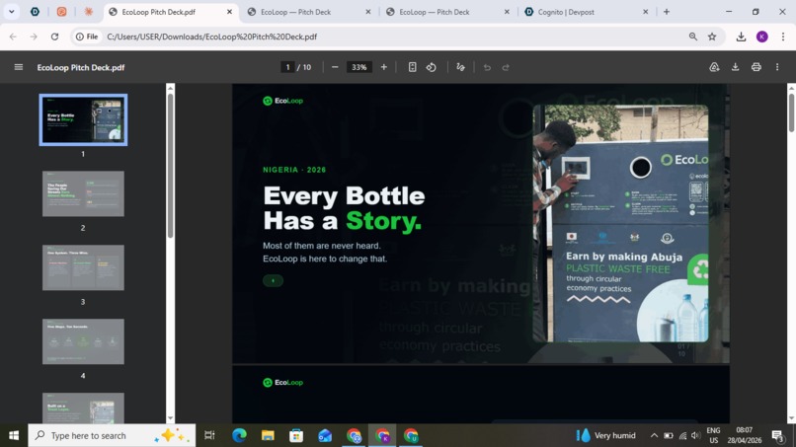Click the redo arrow in PDF toolbar
The image size is (796, 447).
(506, 67)
